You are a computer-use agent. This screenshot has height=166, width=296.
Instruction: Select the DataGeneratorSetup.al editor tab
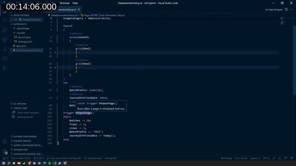(x=63, y=10)
